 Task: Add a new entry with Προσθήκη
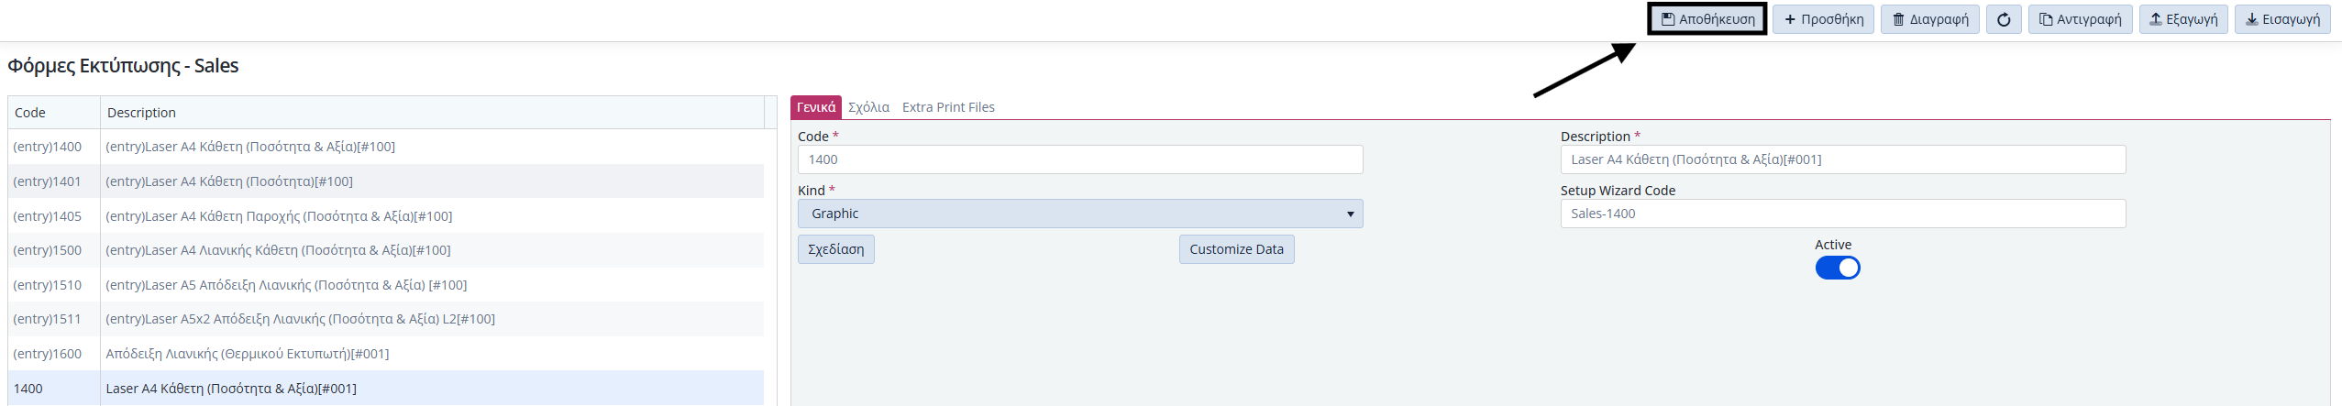click(x=1823, y=19)
